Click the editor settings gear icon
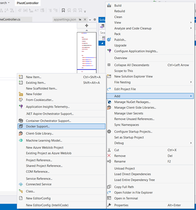The width and height of the screenshot is (196, 210). point(95,19)
